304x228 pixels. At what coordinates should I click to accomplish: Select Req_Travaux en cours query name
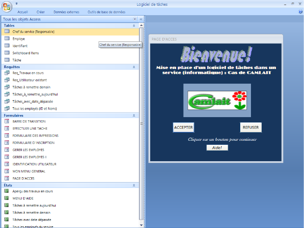pos(28,73)
